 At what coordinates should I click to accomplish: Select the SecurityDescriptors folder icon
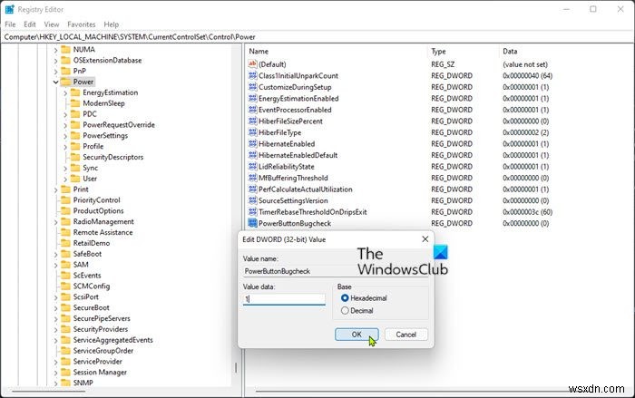[x=75, y=157]
